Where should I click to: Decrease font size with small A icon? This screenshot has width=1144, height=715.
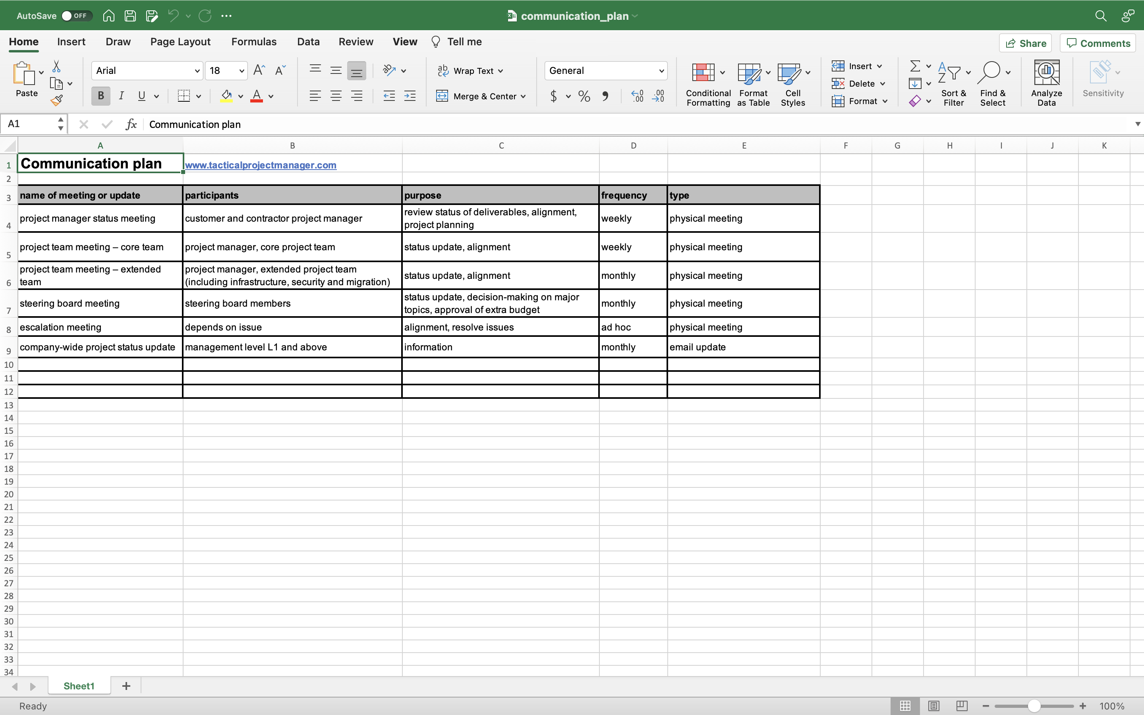(280, 70)
